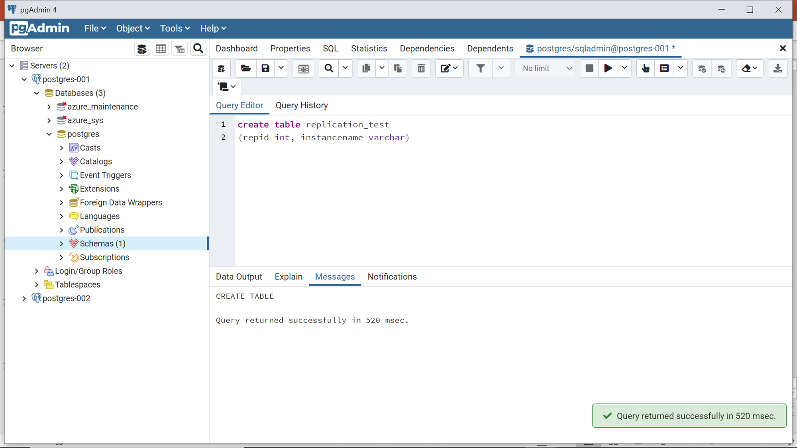Click the Find magnifier icon in query toolbar

pyautogui.click(x=329, y=68)
